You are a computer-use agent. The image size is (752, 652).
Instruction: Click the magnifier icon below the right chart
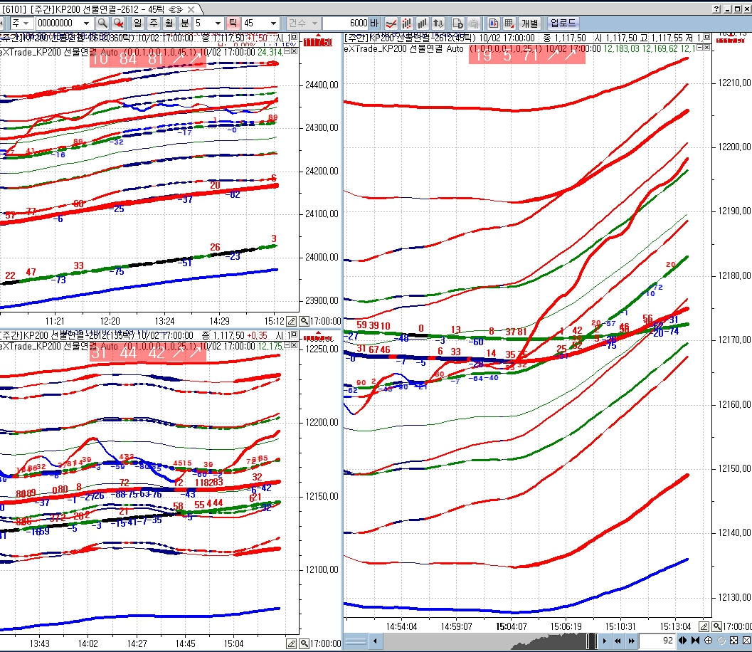click(x=716, y=626)
